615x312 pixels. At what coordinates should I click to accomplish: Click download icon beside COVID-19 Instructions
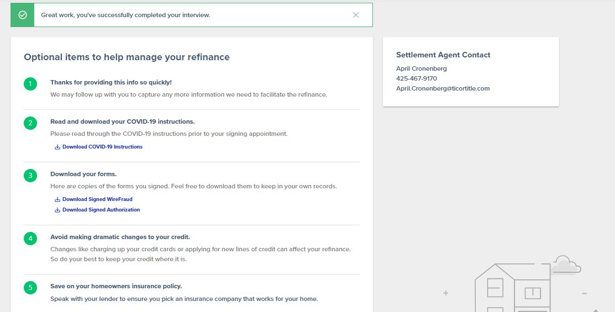57,147
